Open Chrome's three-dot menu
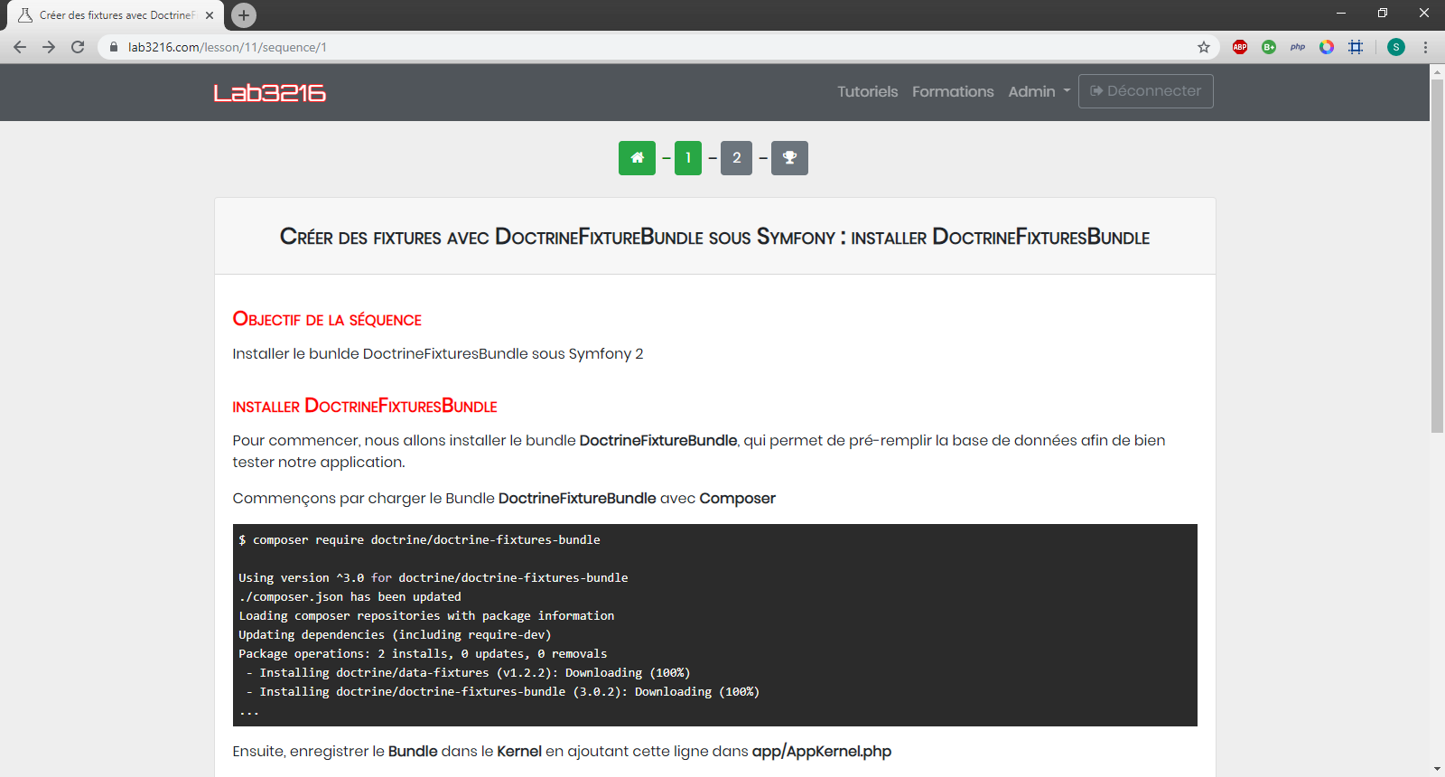Screen dimensions: 1445x777 (1425, 47)
